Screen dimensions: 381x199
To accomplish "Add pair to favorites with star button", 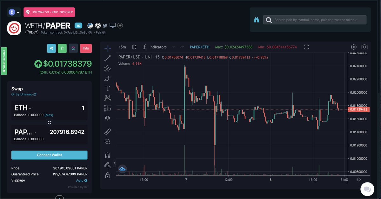I will (x=62, y=48).
